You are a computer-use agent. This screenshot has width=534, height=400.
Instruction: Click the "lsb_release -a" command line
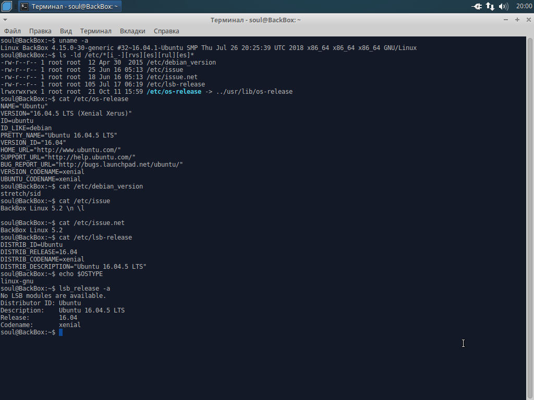(x=55, y=289)
